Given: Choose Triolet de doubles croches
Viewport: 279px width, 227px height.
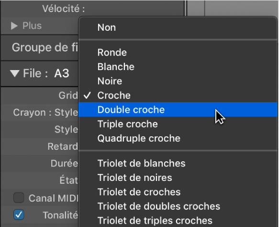Looking at the screenshot, I should pos(178,206).
